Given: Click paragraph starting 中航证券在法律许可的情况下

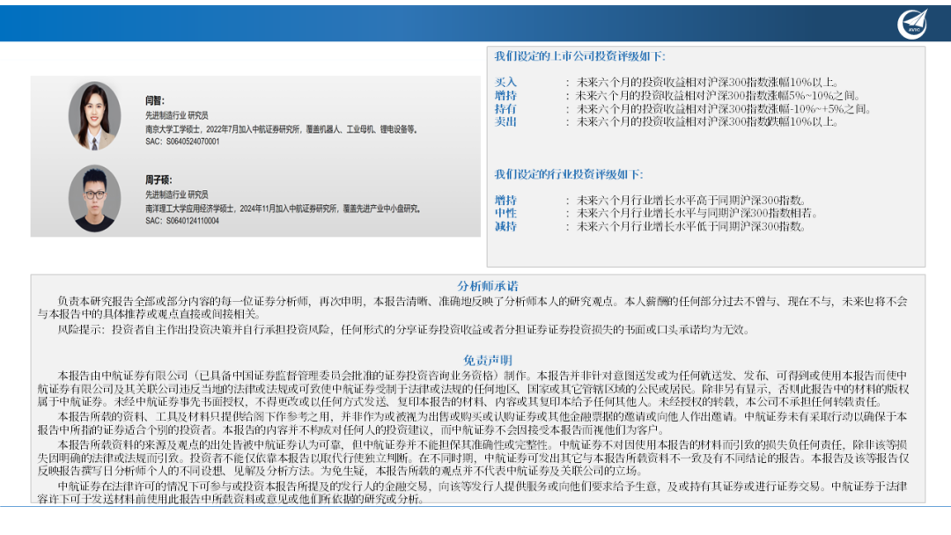Looking at the screenshot, I should click(x=473, y=493).
